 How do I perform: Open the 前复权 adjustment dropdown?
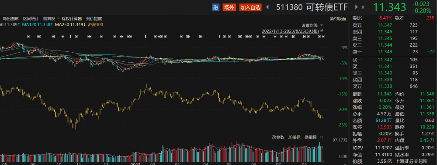tap(51, 19)
